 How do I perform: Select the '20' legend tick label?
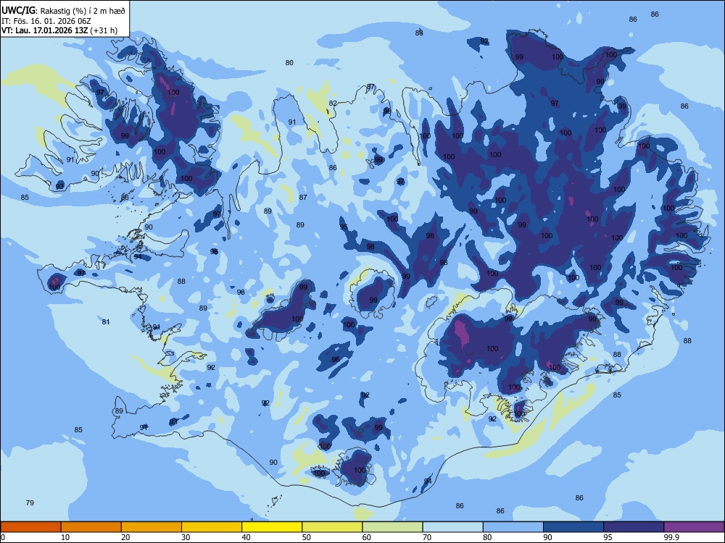click(125, 537)
